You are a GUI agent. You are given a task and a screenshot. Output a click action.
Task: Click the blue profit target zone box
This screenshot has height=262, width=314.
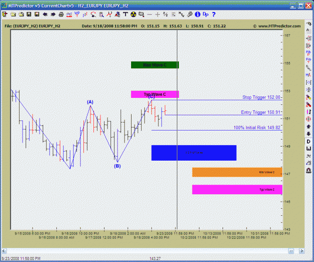click(x=194, y=153)
